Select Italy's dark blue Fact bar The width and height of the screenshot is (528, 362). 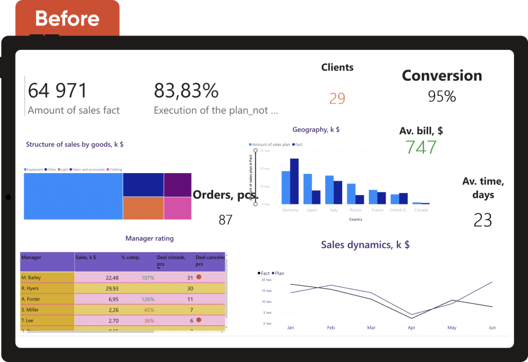point(337,192)
